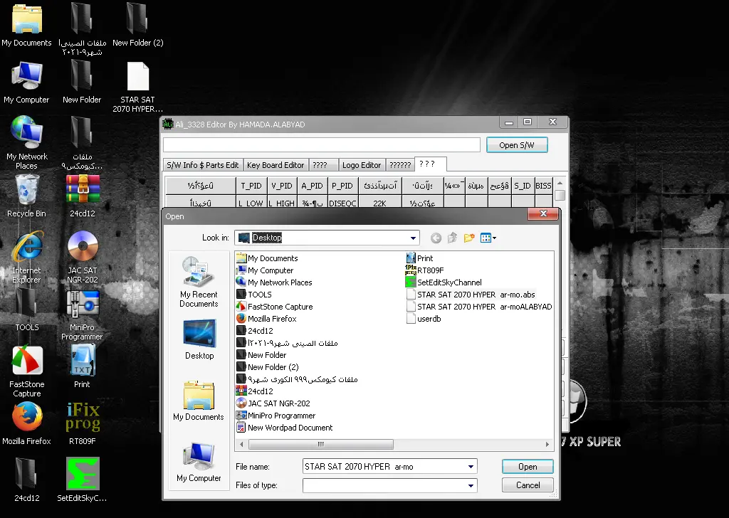Close the Open dialog with red X

[543, 213]
